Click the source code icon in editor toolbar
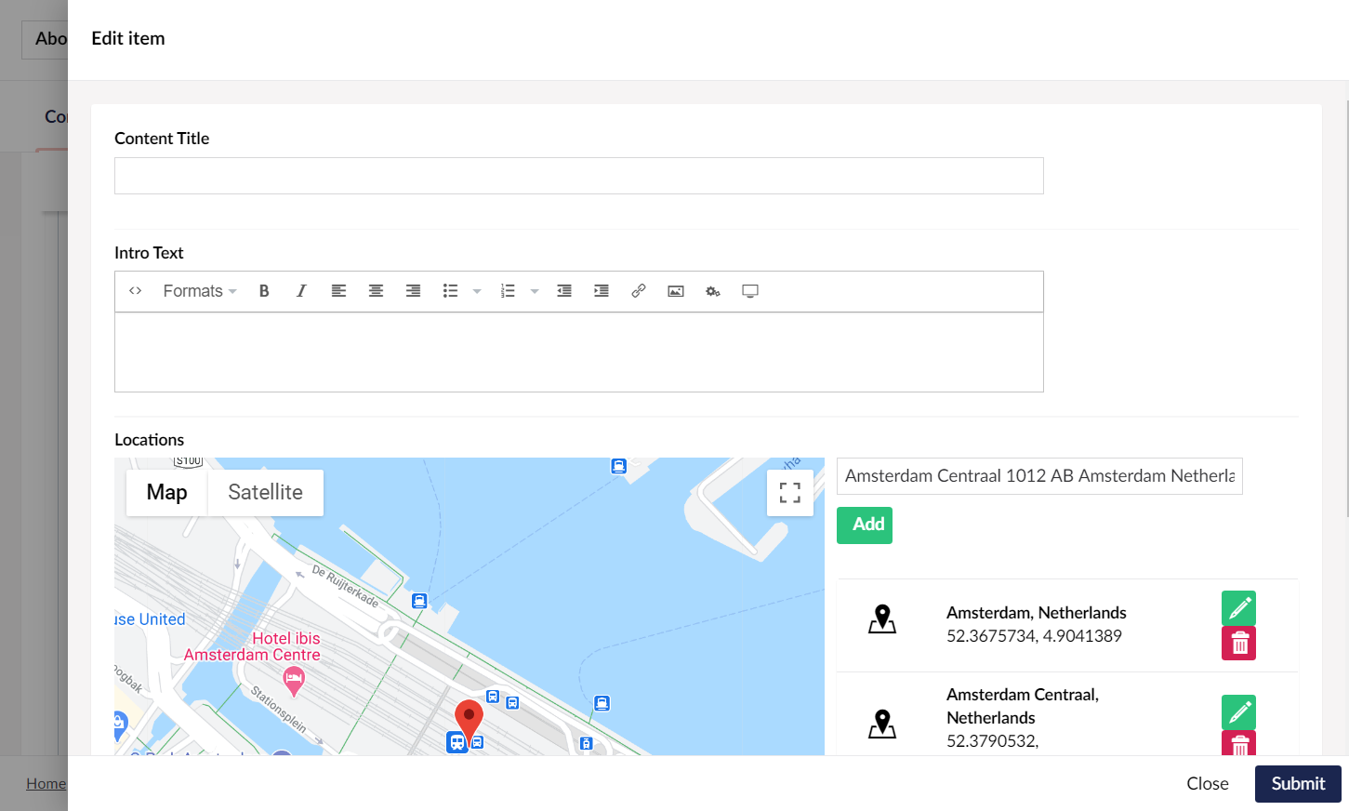 point(135,291)
